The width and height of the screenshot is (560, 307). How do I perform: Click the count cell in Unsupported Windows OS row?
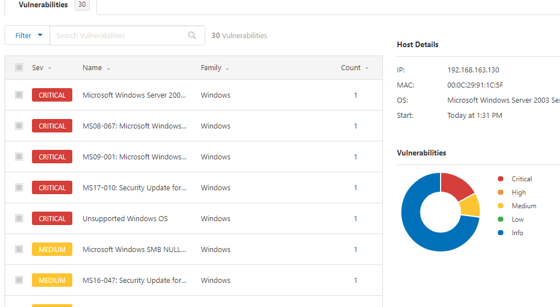[x=355, y=218]
